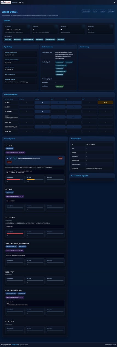
Task: Click the 10 CVE badge in FTP section
Action: (x=60, y=158)
